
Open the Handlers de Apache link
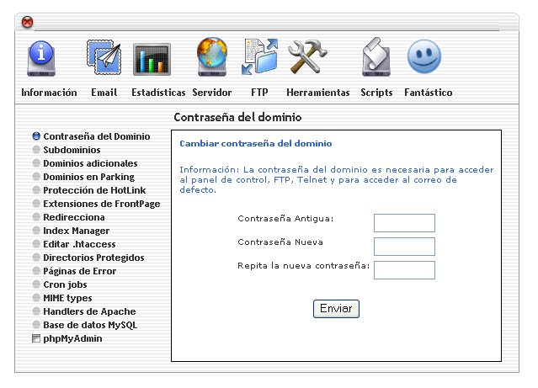pyautogui.click(x=89, y=311)
